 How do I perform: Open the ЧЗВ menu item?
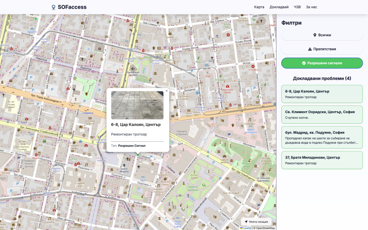pyautogui.click(x=297, y=7)
